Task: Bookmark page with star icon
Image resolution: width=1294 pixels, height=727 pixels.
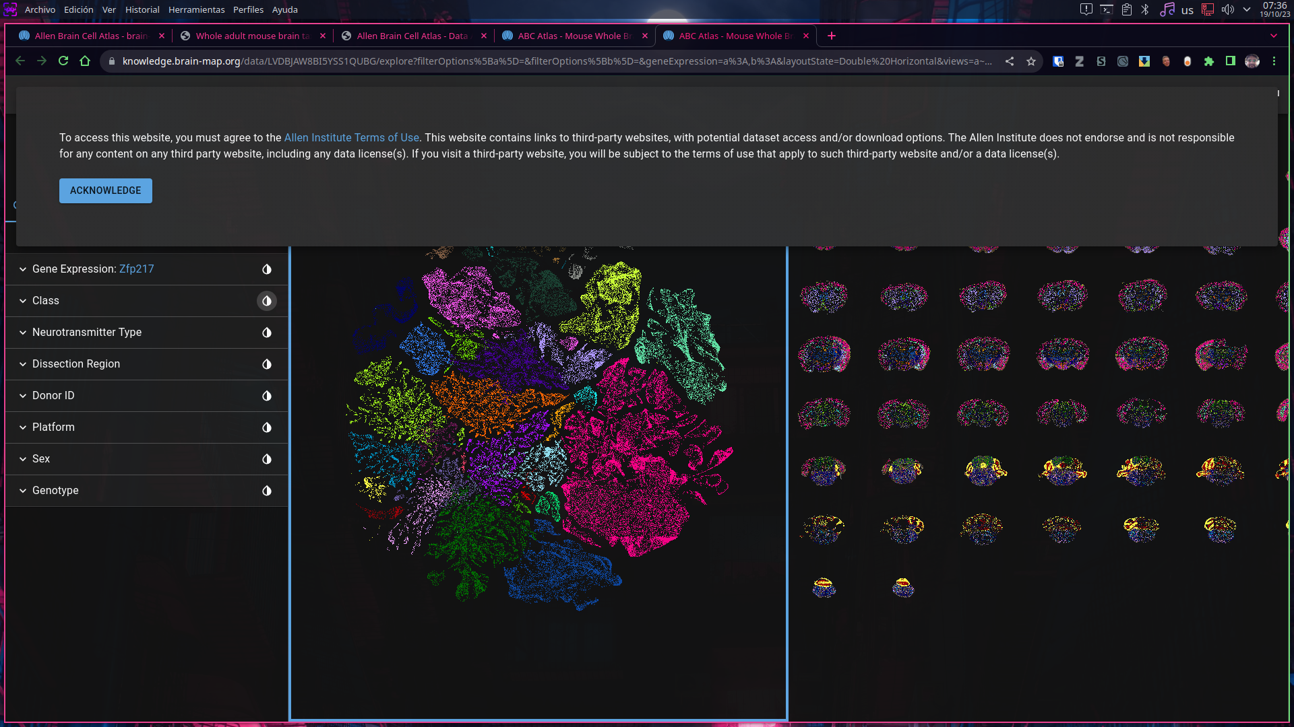Action: pyautogui.click(x=1031, y=61)
